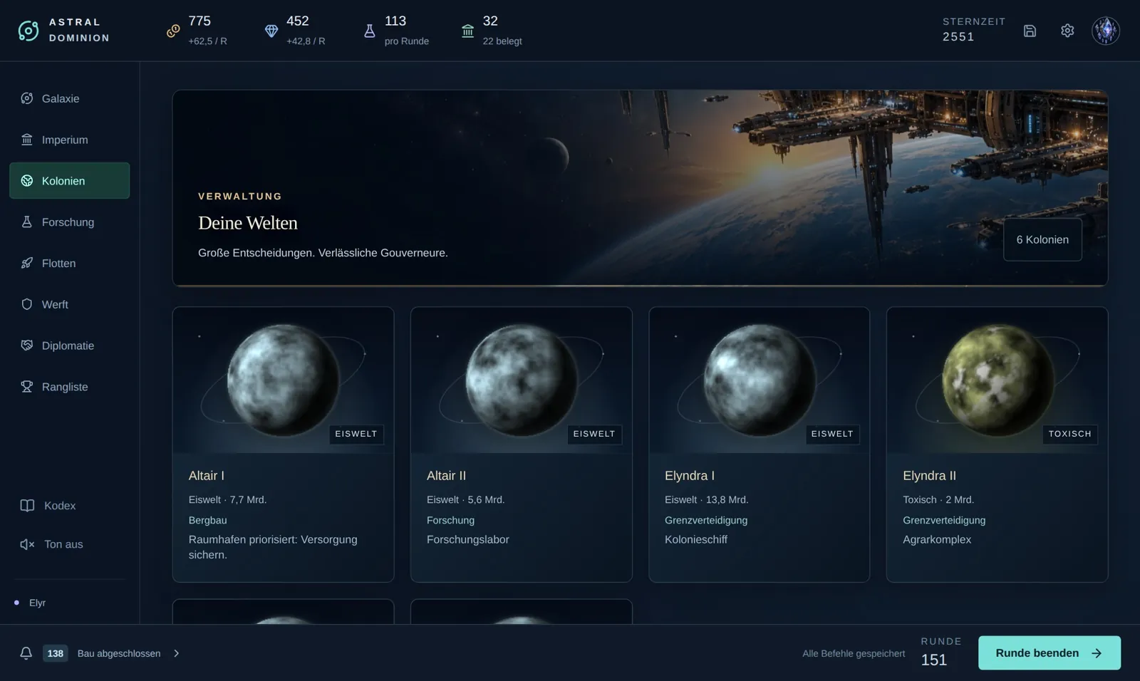Open the Kodex
This screenshot has height=681, width=1140.
click(x=70, y=506)
